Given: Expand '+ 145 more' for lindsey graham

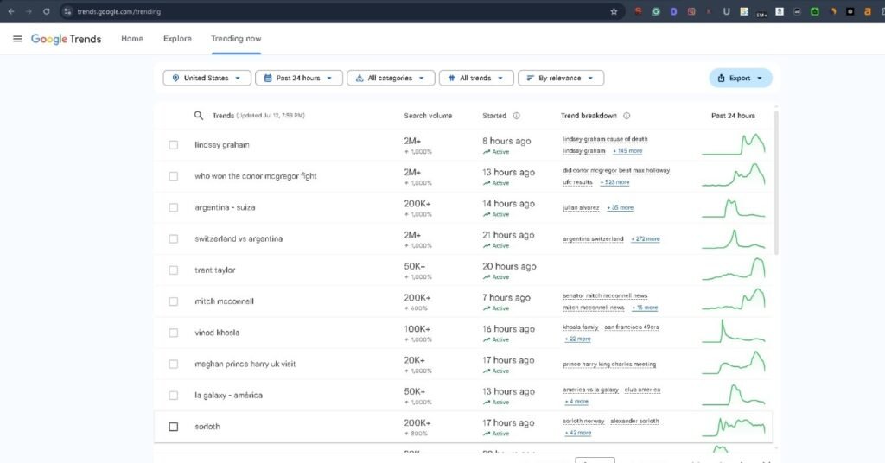Looking at the screenshot, I should click(x=627, y=151).
